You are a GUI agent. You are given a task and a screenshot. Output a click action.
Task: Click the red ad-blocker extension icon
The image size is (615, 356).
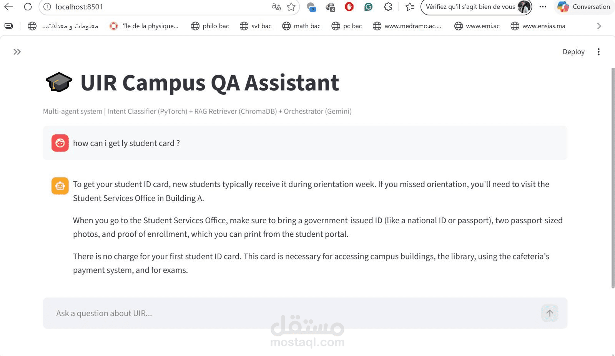click(349, 7)
